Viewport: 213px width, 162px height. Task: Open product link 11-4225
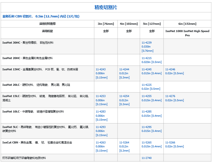147,85
